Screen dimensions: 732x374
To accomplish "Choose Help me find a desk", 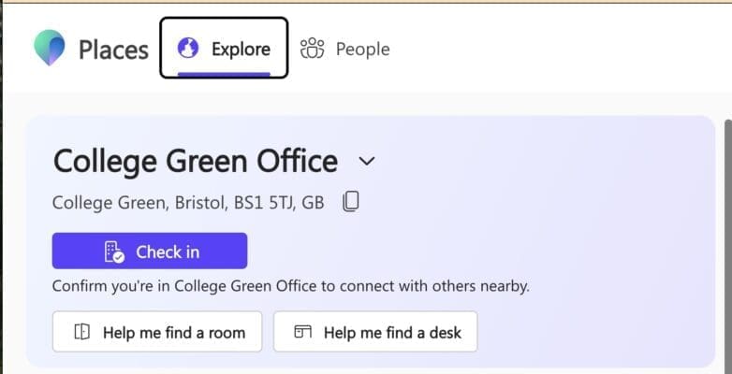I will (375, 332).
